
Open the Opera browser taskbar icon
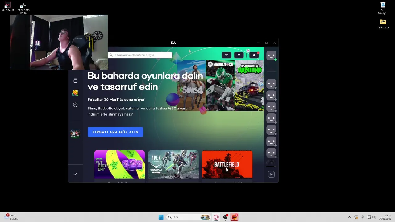[216, 217]
